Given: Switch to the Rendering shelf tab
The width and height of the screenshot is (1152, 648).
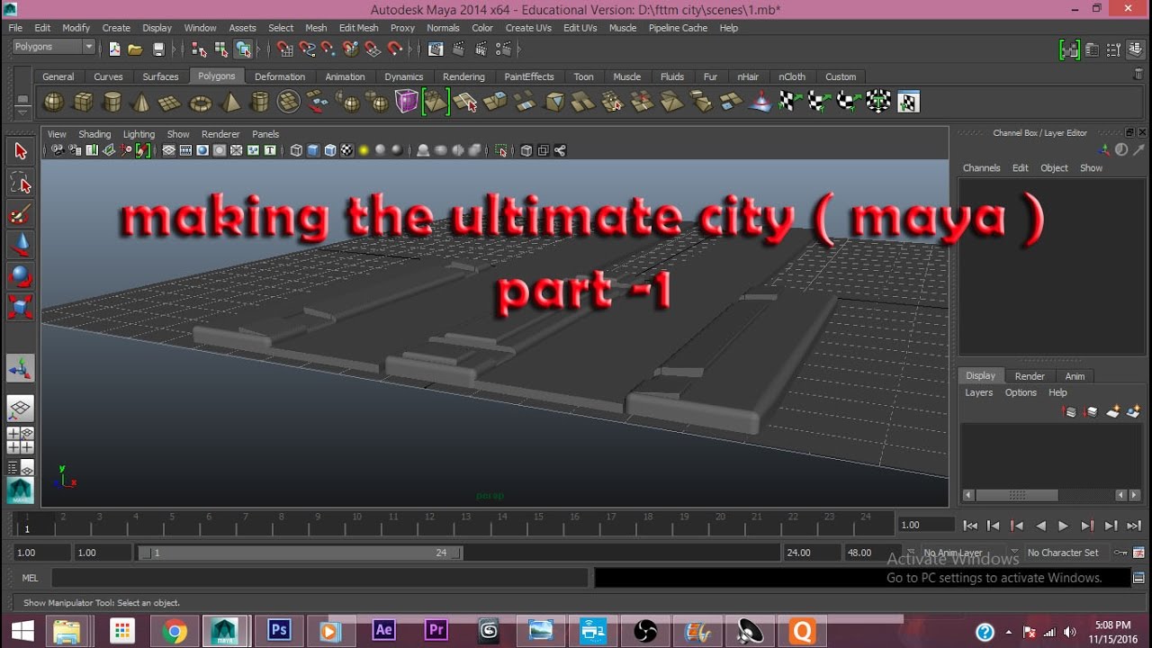Looking at the screenshot, I should pyautogui.click(x=463, y=76).
